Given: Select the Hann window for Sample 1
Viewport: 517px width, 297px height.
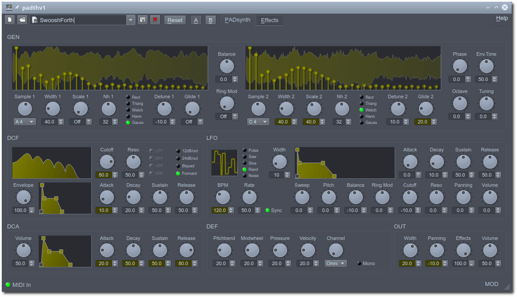Looking at the screenshot, I should (x=128, y=116).
